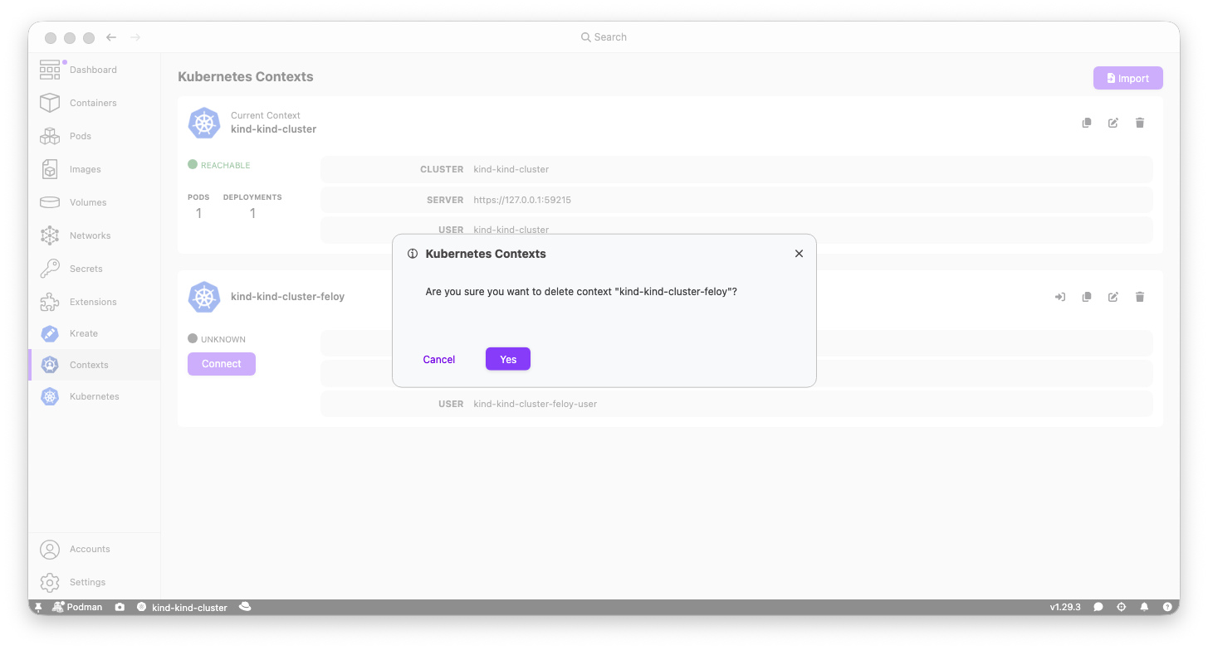
Task: Show the Images list
Action: pyautogui.click(x=94, y=169)
